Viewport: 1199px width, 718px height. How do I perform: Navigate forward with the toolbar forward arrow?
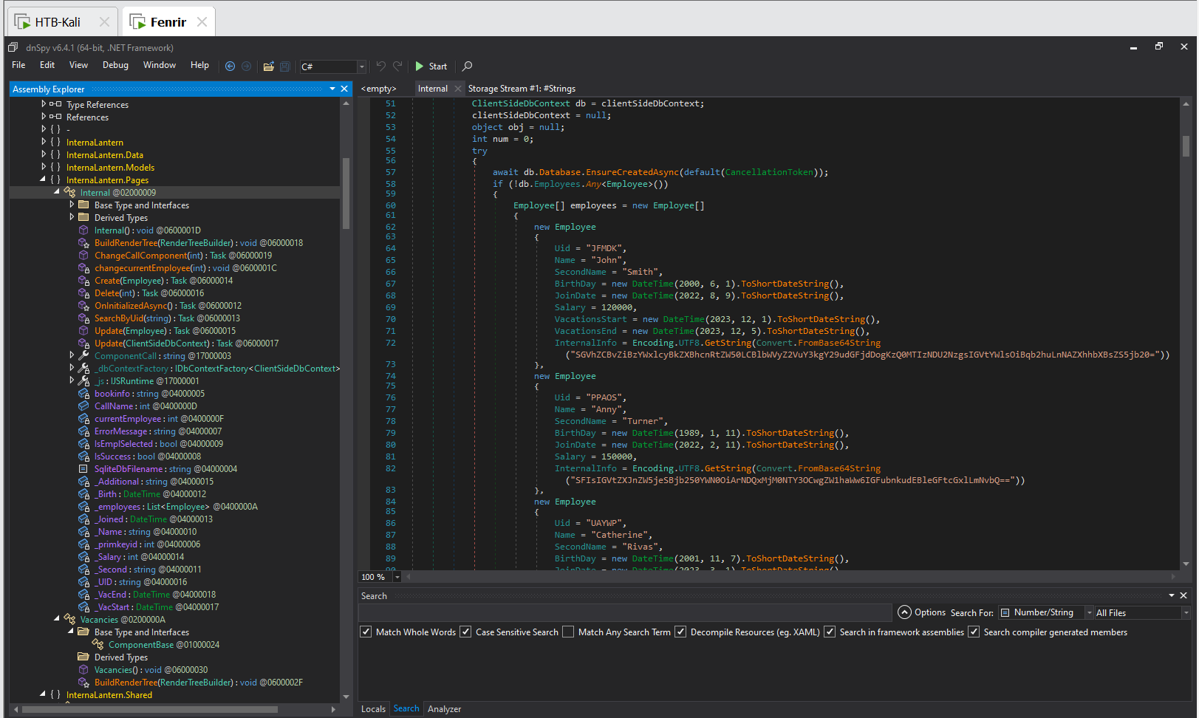pos(247,66)
